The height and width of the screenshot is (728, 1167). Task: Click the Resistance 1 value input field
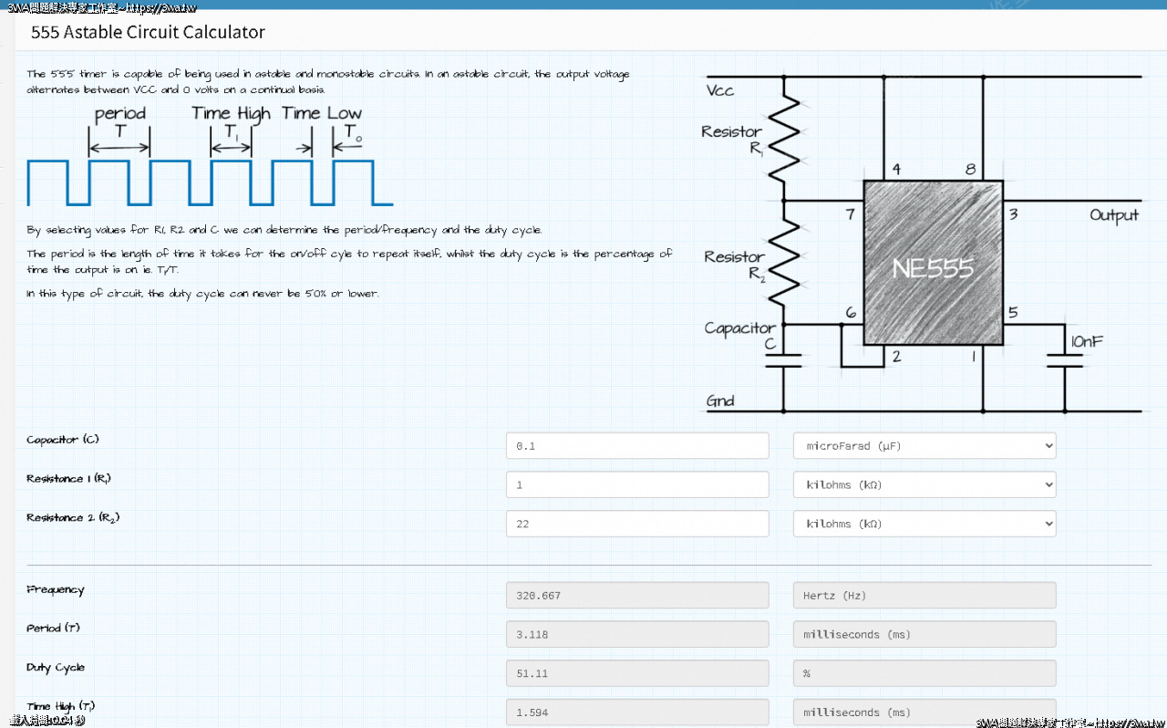(636, 484)
